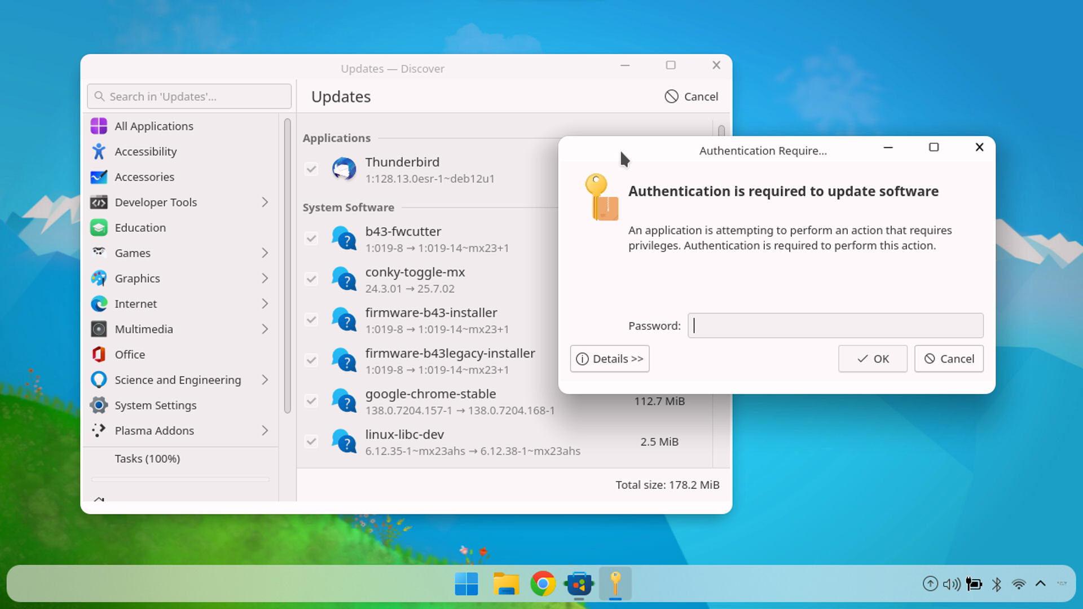Expand the Plasma Addons arrow
The image size is (1083, 609).
pos(265,430)
